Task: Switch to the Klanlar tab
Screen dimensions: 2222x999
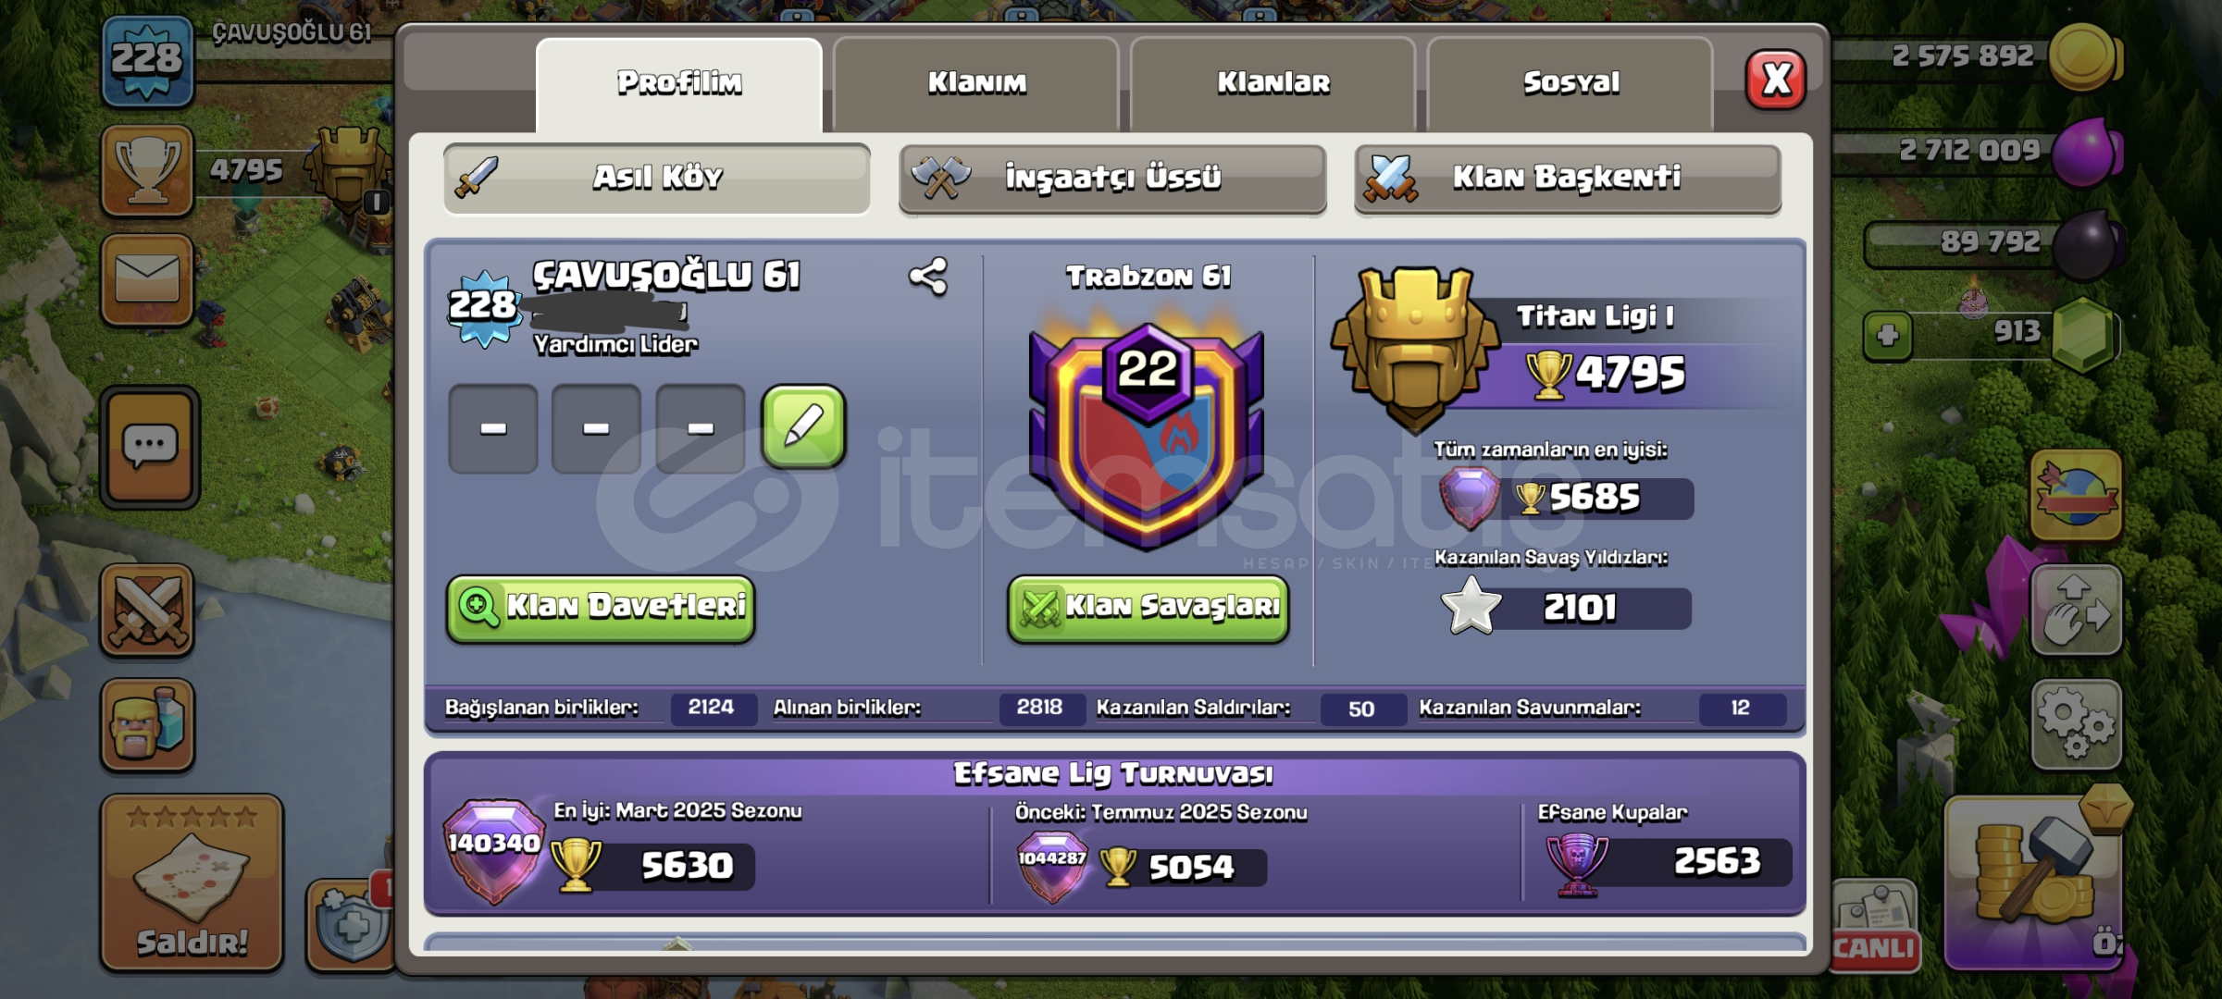Action: click(1273, 84)
